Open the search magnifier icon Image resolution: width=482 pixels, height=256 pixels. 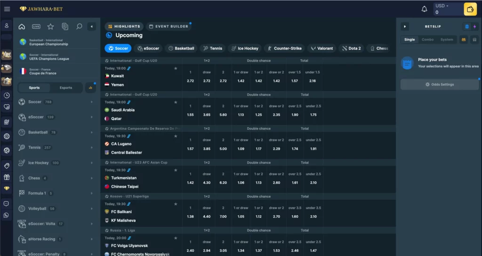[x=79, y=26]
